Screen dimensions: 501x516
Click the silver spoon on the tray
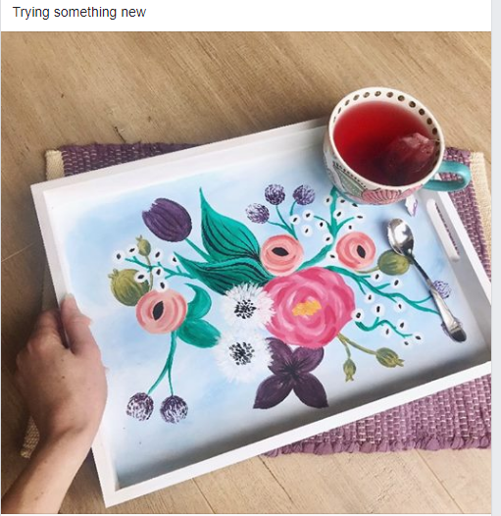426,279
